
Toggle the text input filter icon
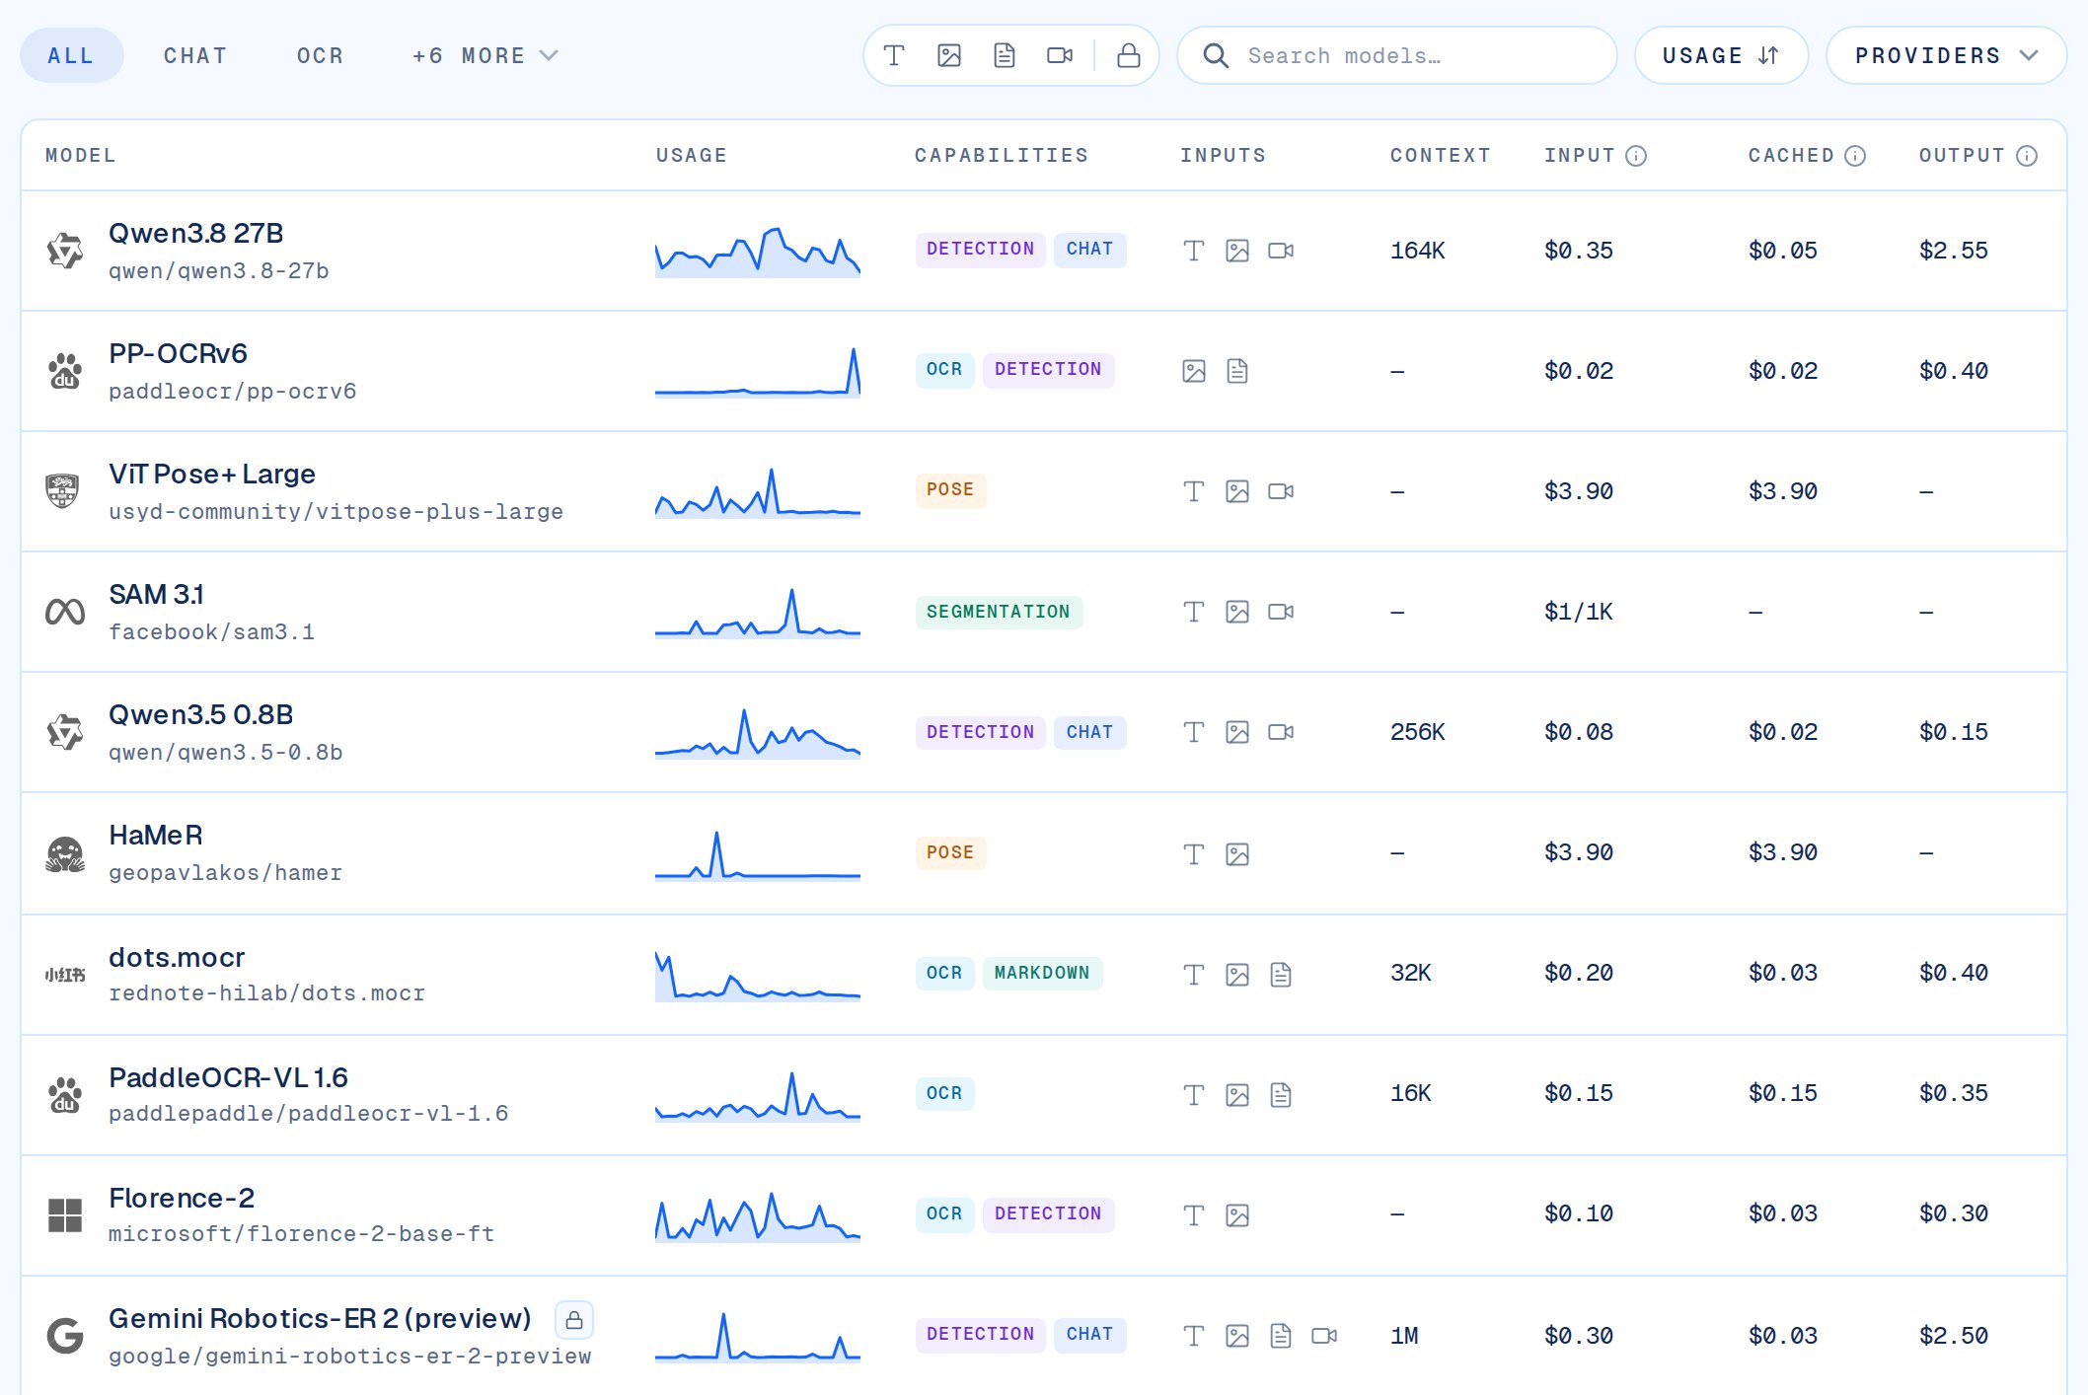pos(894,55)
